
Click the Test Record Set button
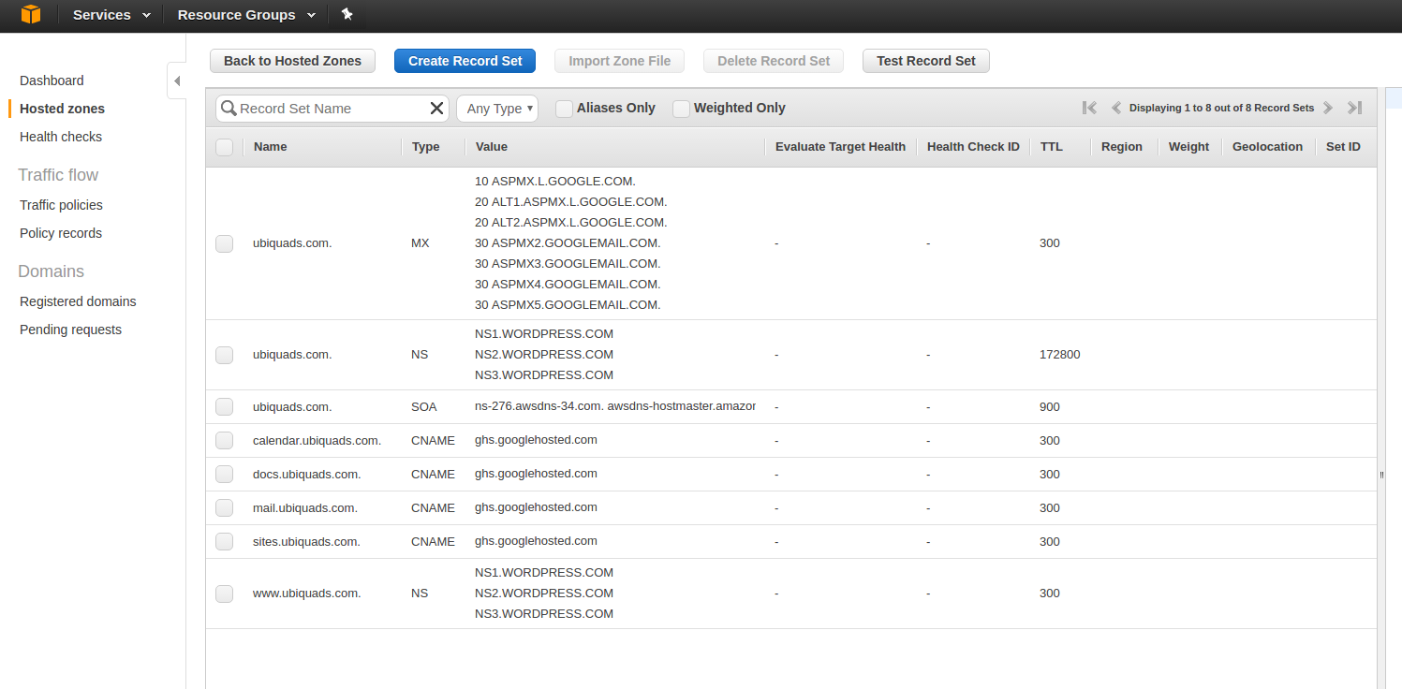coord(926,61)
